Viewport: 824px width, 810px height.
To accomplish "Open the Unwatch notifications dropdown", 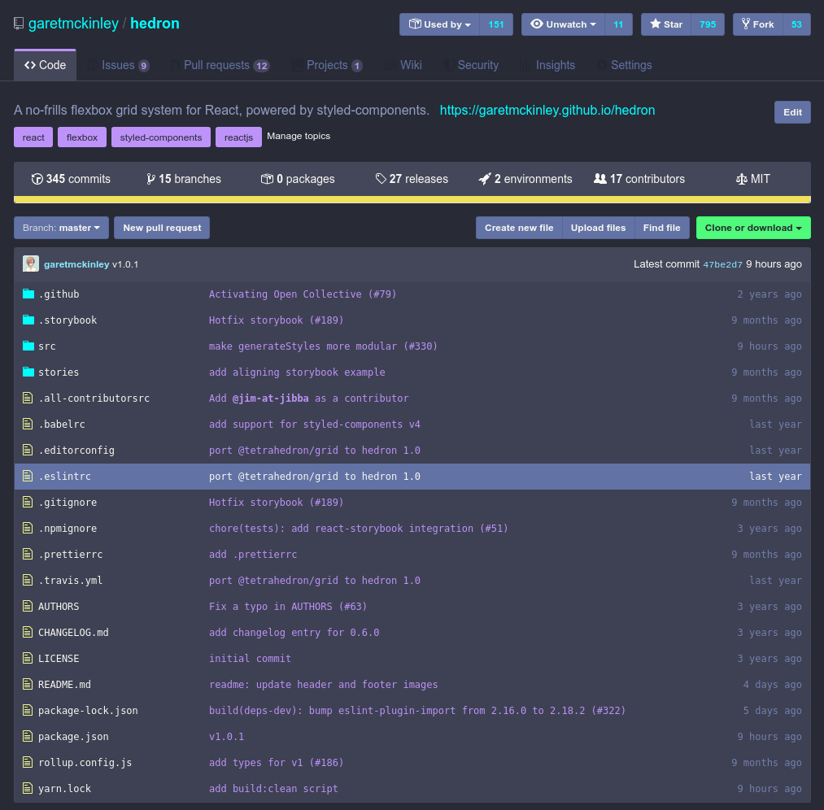I will (x=563, y=24).
